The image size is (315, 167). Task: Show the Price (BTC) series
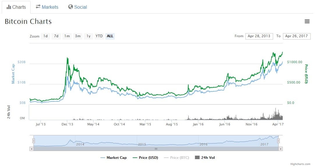(176, 158)
